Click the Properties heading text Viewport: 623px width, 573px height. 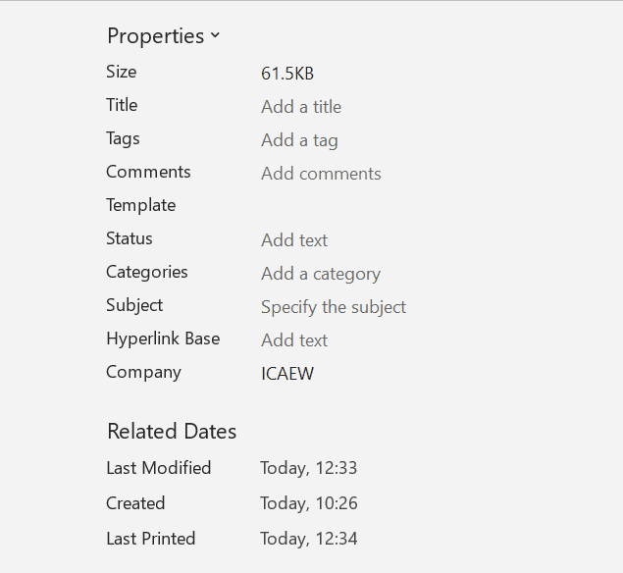pyautogui.click(x=156, y=36)
